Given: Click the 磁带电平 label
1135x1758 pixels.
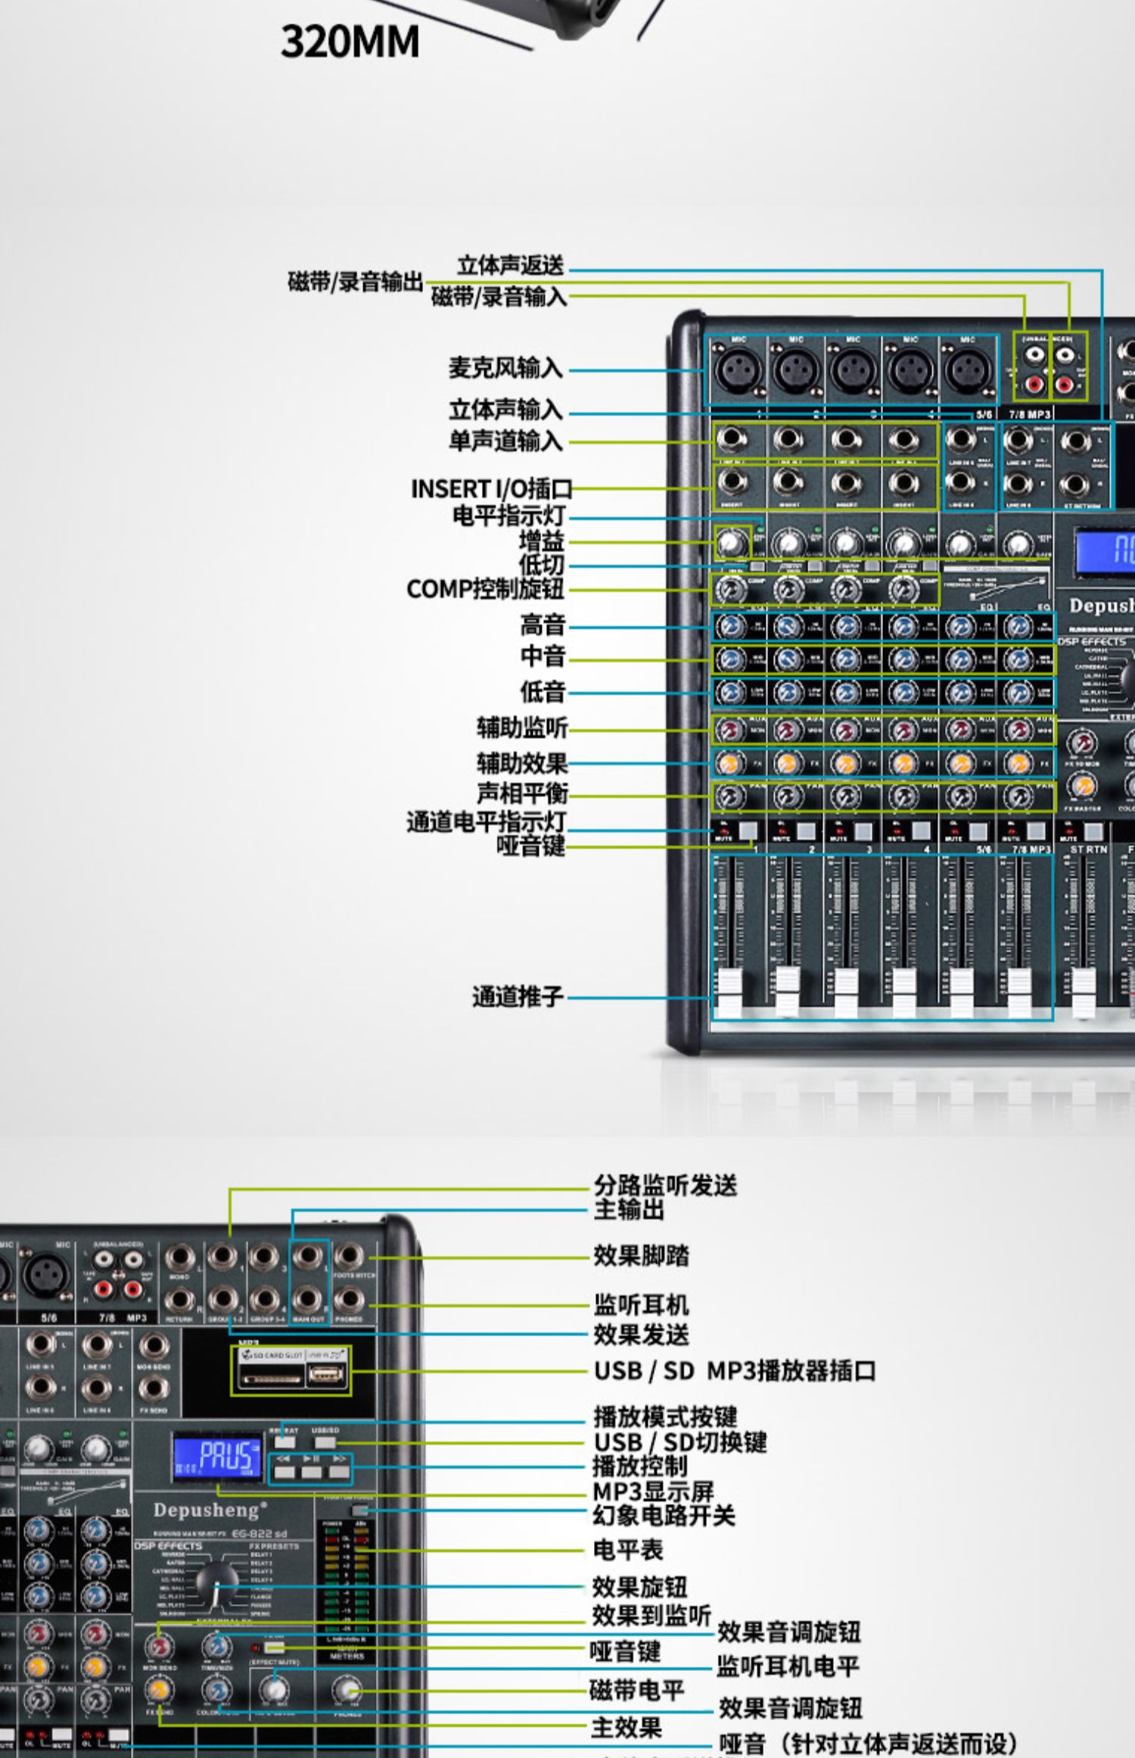Looking at the screenshot, I should 637,1690.
